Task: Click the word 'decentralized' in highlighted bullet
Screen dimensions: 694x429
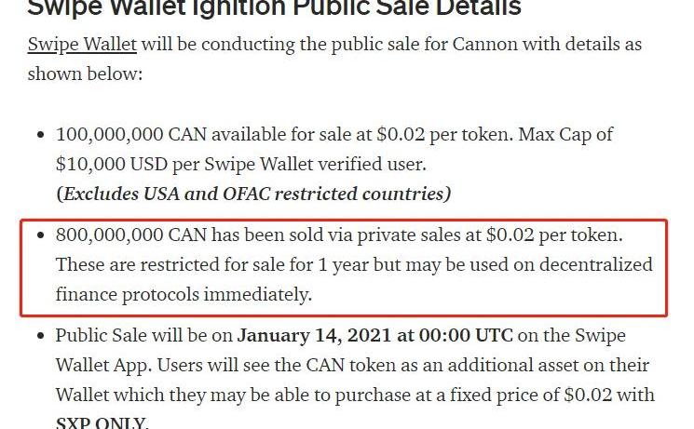Action: coord(592,264)
